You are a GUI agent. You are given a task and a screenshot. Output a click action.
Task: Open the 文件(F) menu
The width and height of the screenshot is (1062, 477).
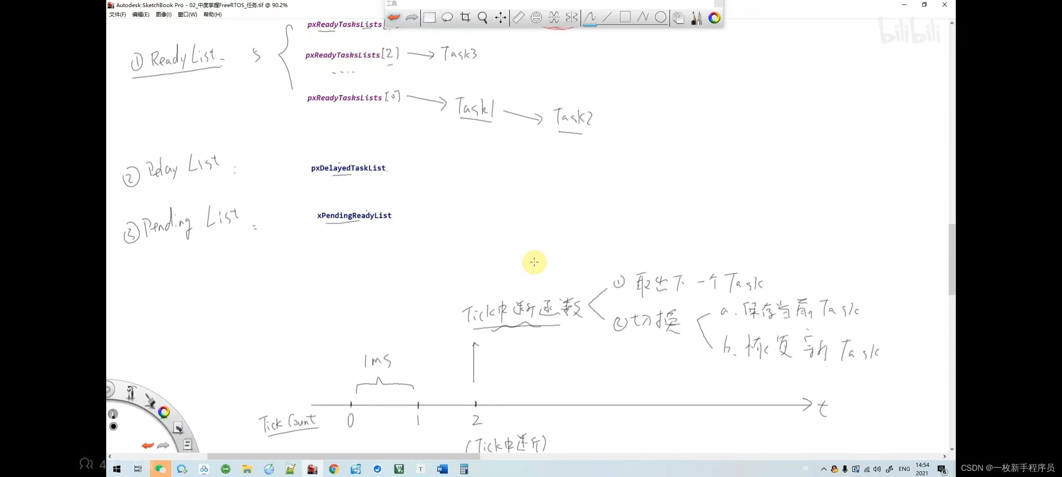pyautogui.click(x=118, y=15)
